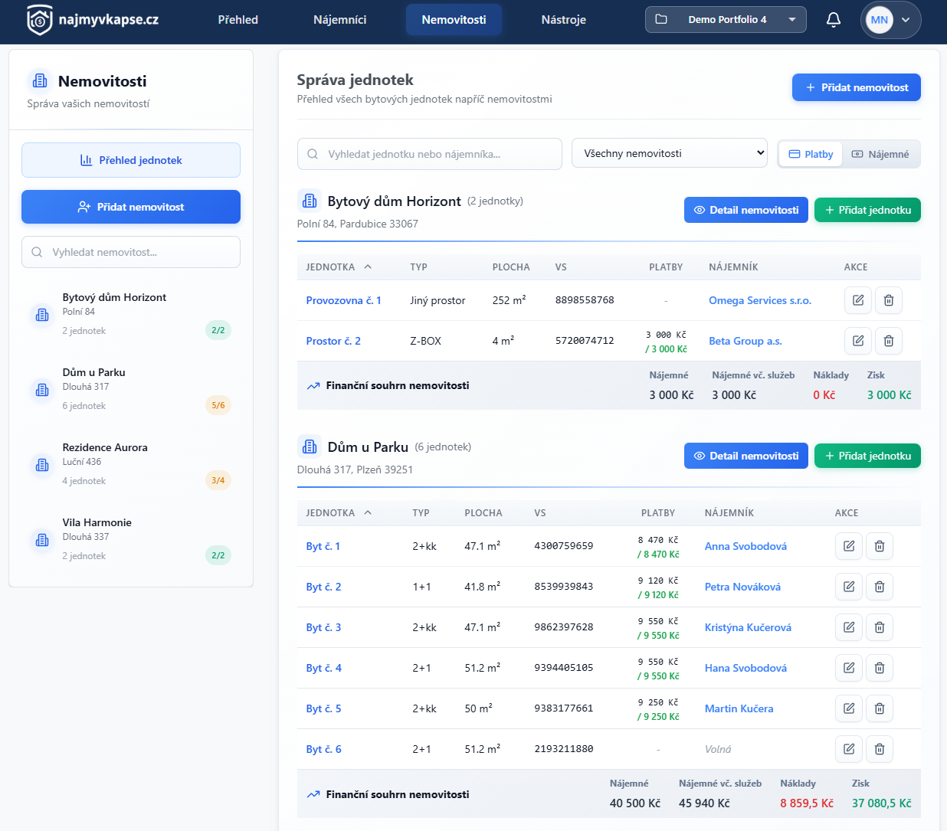Expand Všechny nemovitosti filter dropdown
This screenshot has width=947, height=831.
[669, 153]
